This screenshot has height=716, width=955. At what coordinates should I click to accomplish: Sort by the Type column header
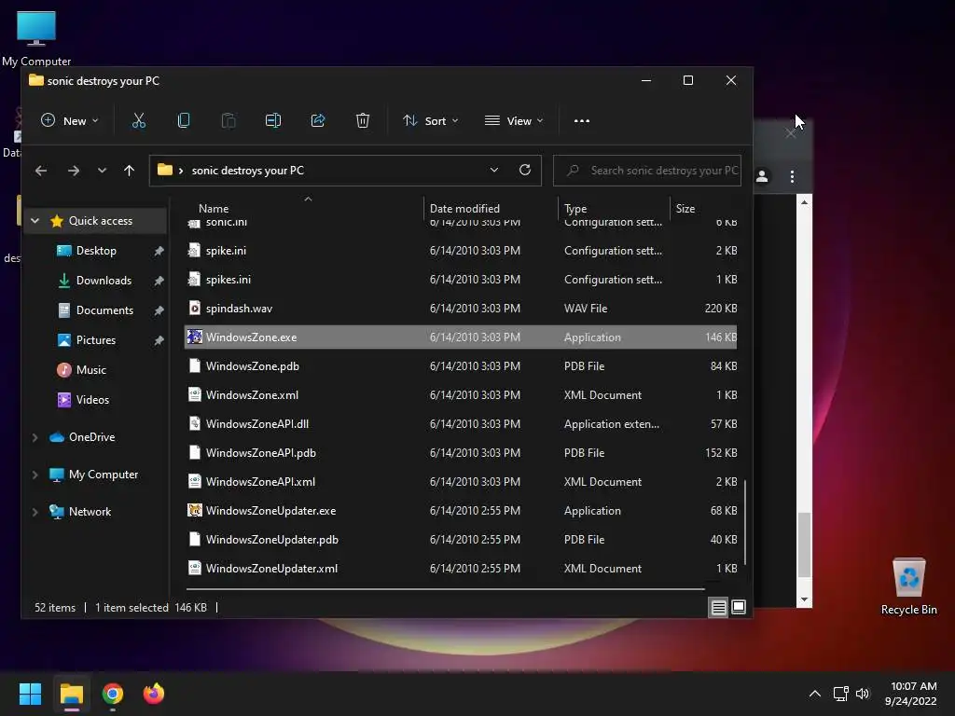pos(575,208)
